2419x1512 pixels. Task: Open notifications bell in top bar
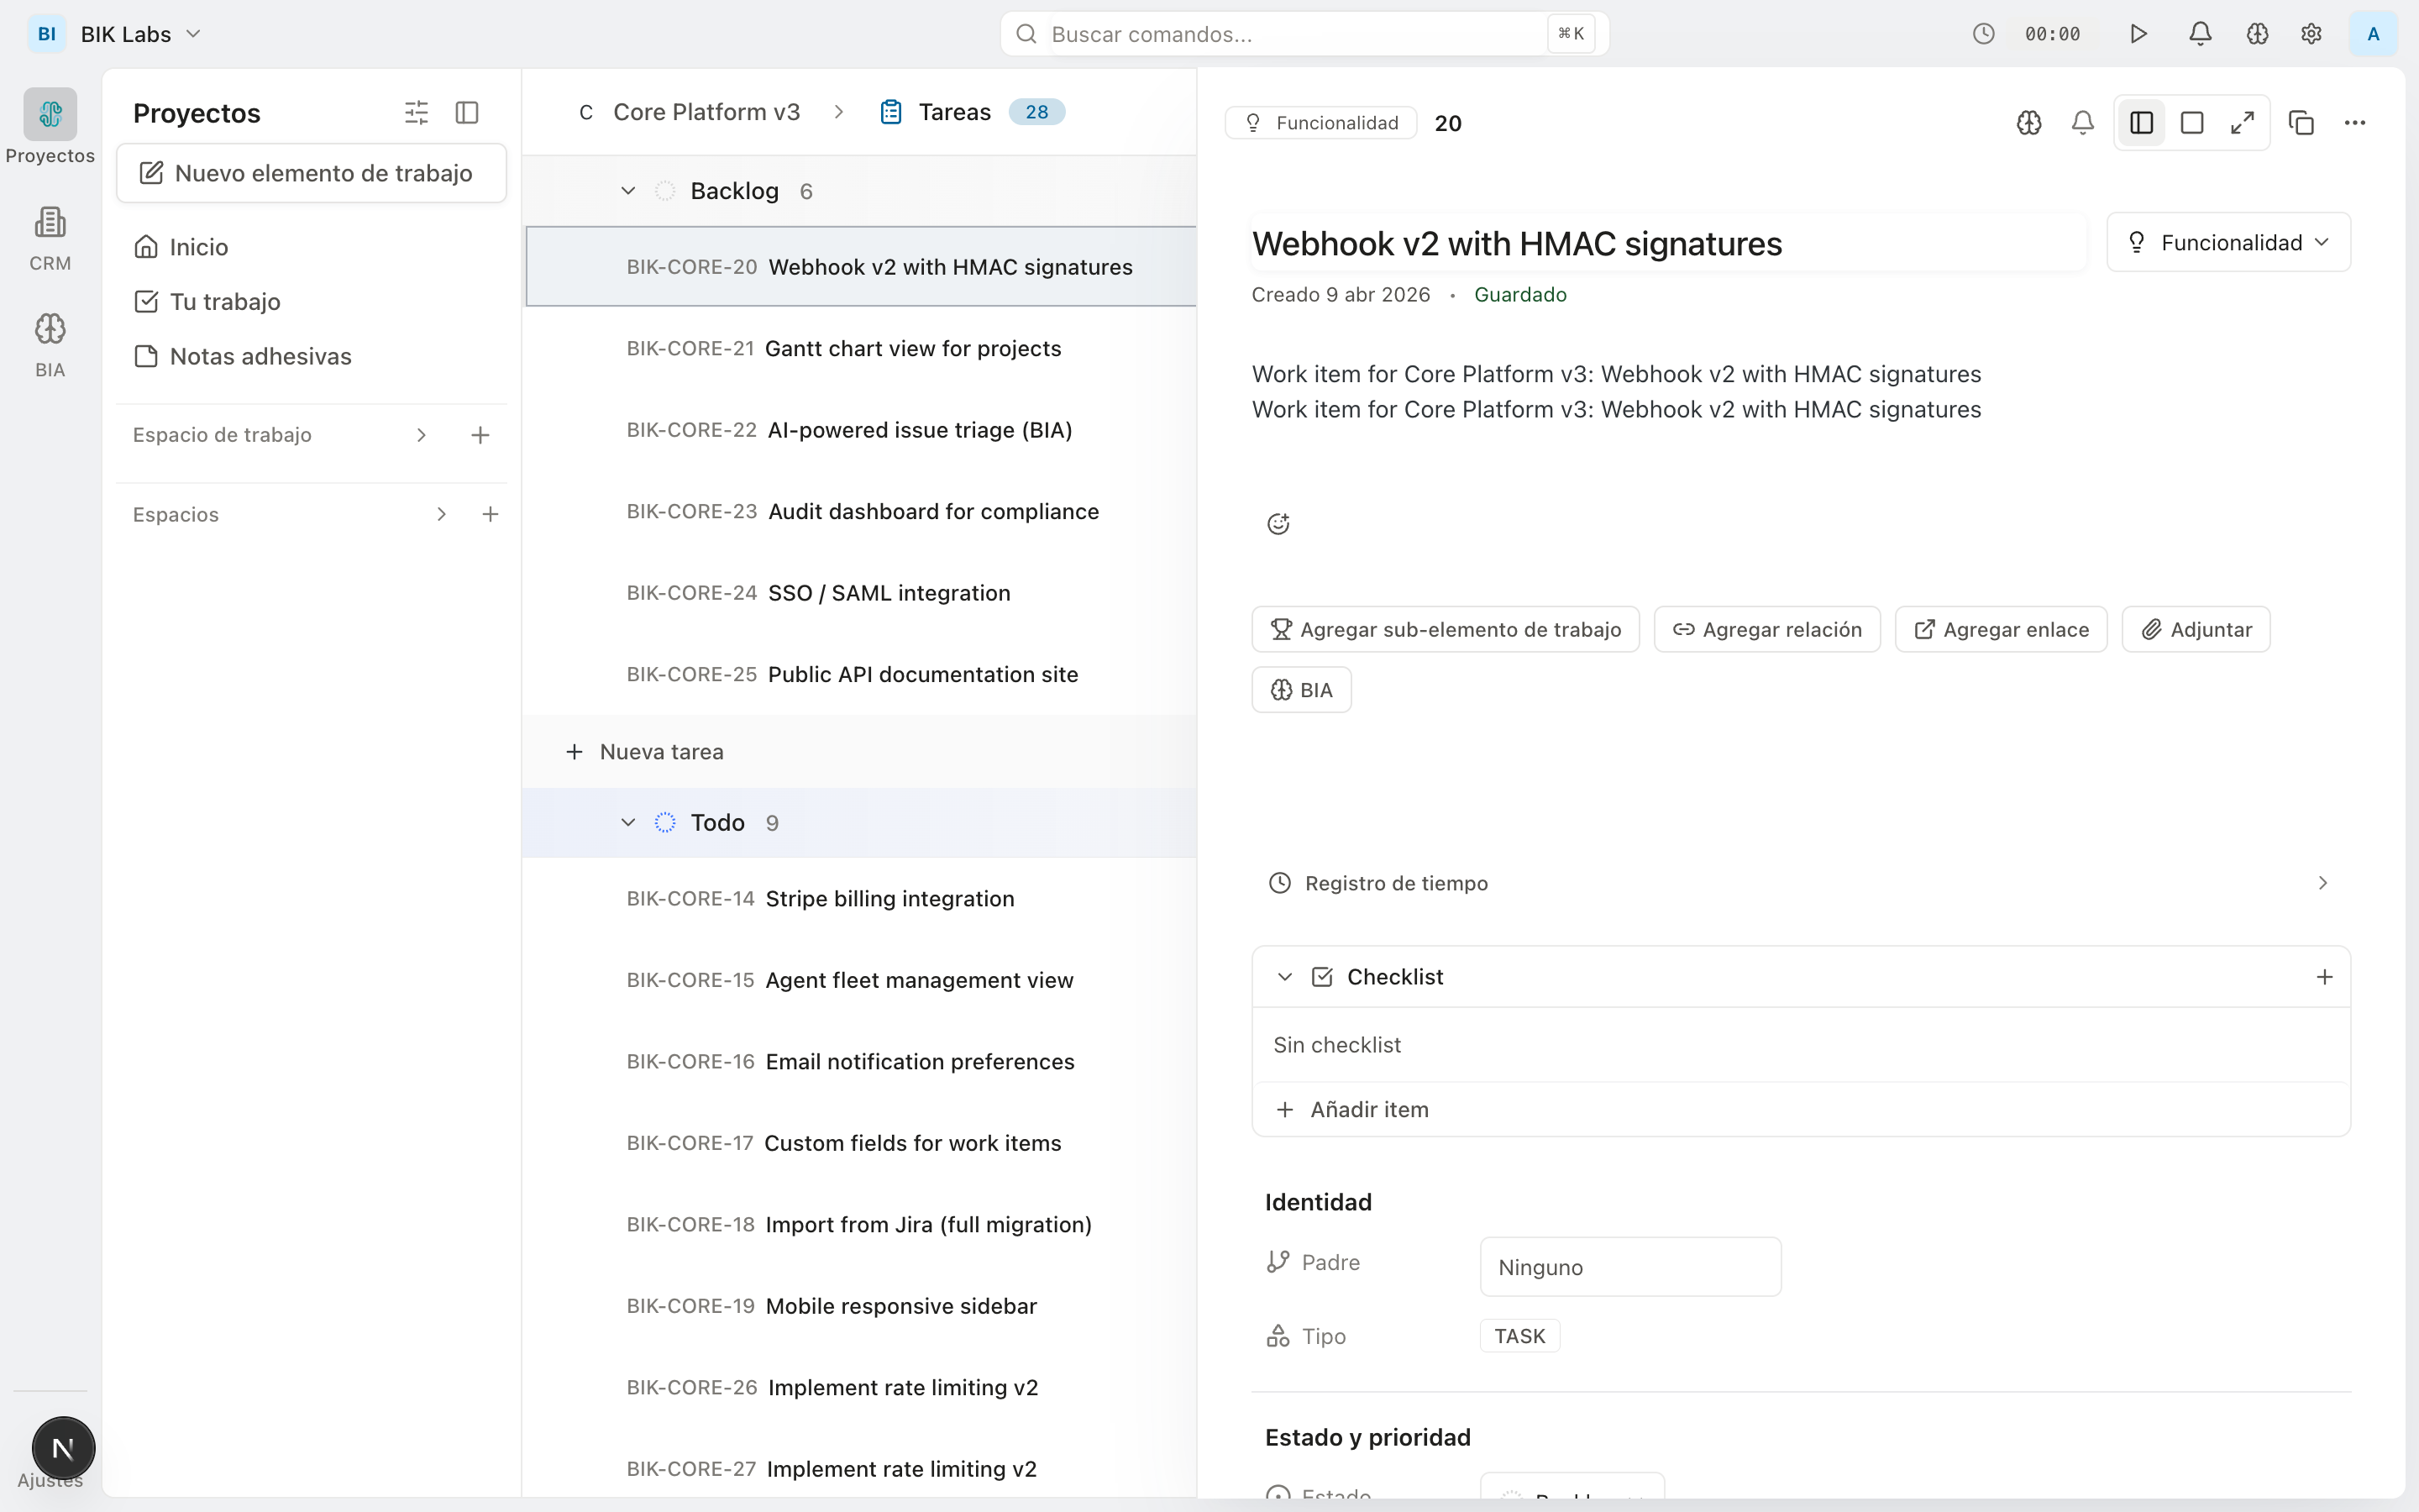pyautogui.click(x=2200, y=34)
